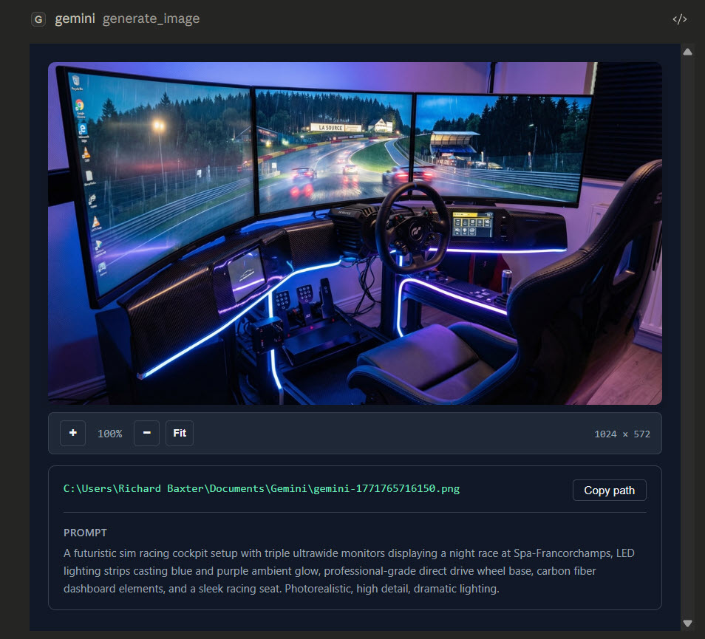The height and width of the screenshot is (639, 705).
Task: Click the scrollbar up arrow
Action: coord(687,52)
